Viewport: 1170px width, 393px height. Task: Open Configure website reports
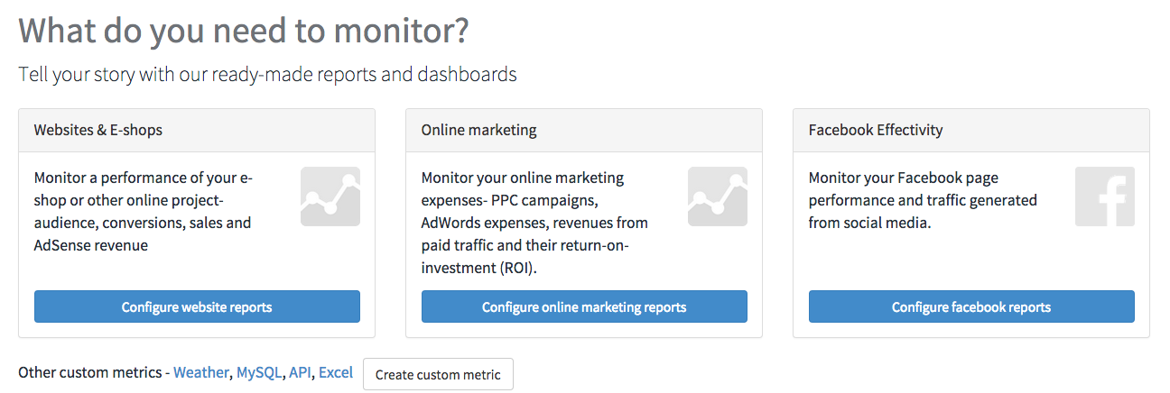pos(197,306)
